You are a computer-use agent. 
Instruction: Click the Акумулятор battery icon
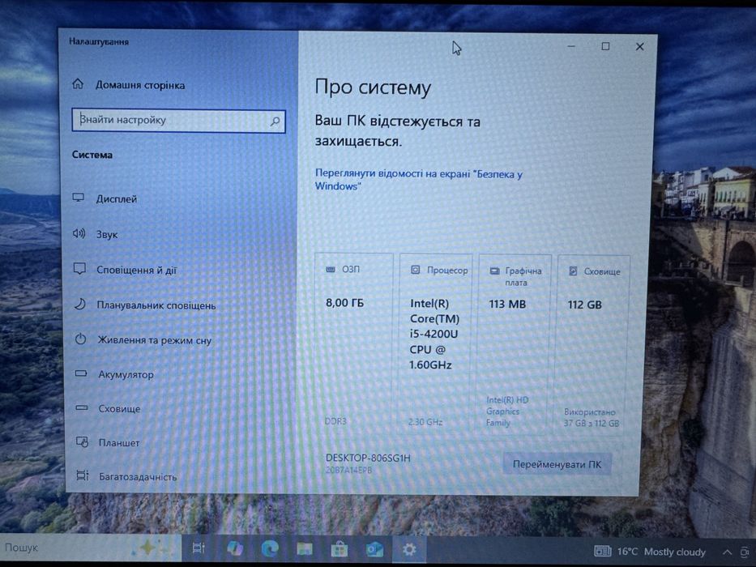click(x=81, y=373)
